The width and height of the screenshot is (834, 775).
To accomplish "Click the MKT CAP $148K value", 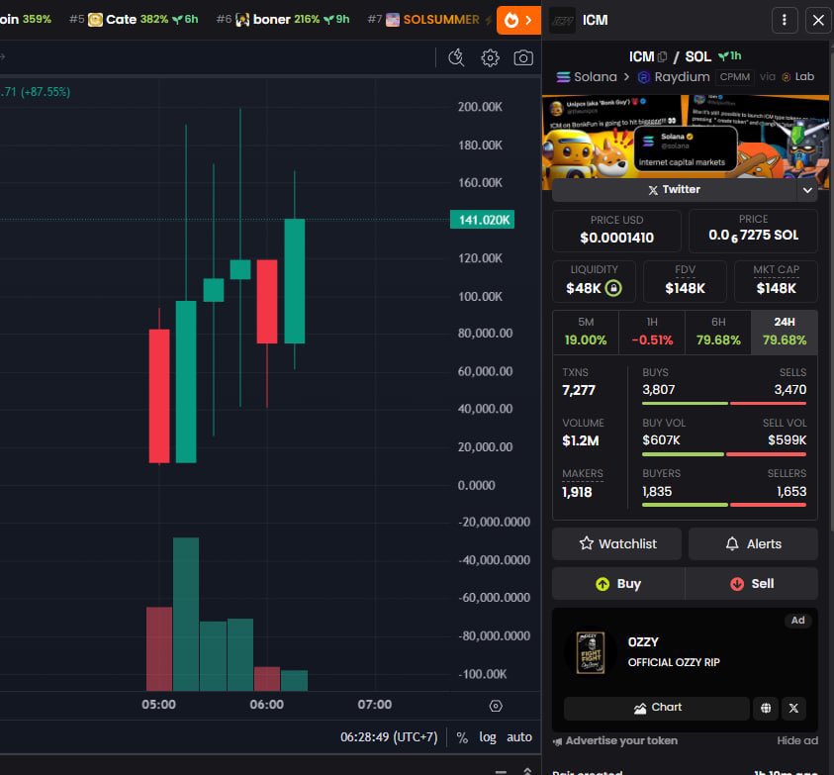I will (x=776, y=288).
